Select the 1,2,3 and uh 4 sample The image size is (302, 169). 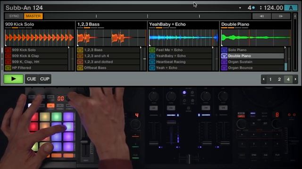tap(111, 56)
